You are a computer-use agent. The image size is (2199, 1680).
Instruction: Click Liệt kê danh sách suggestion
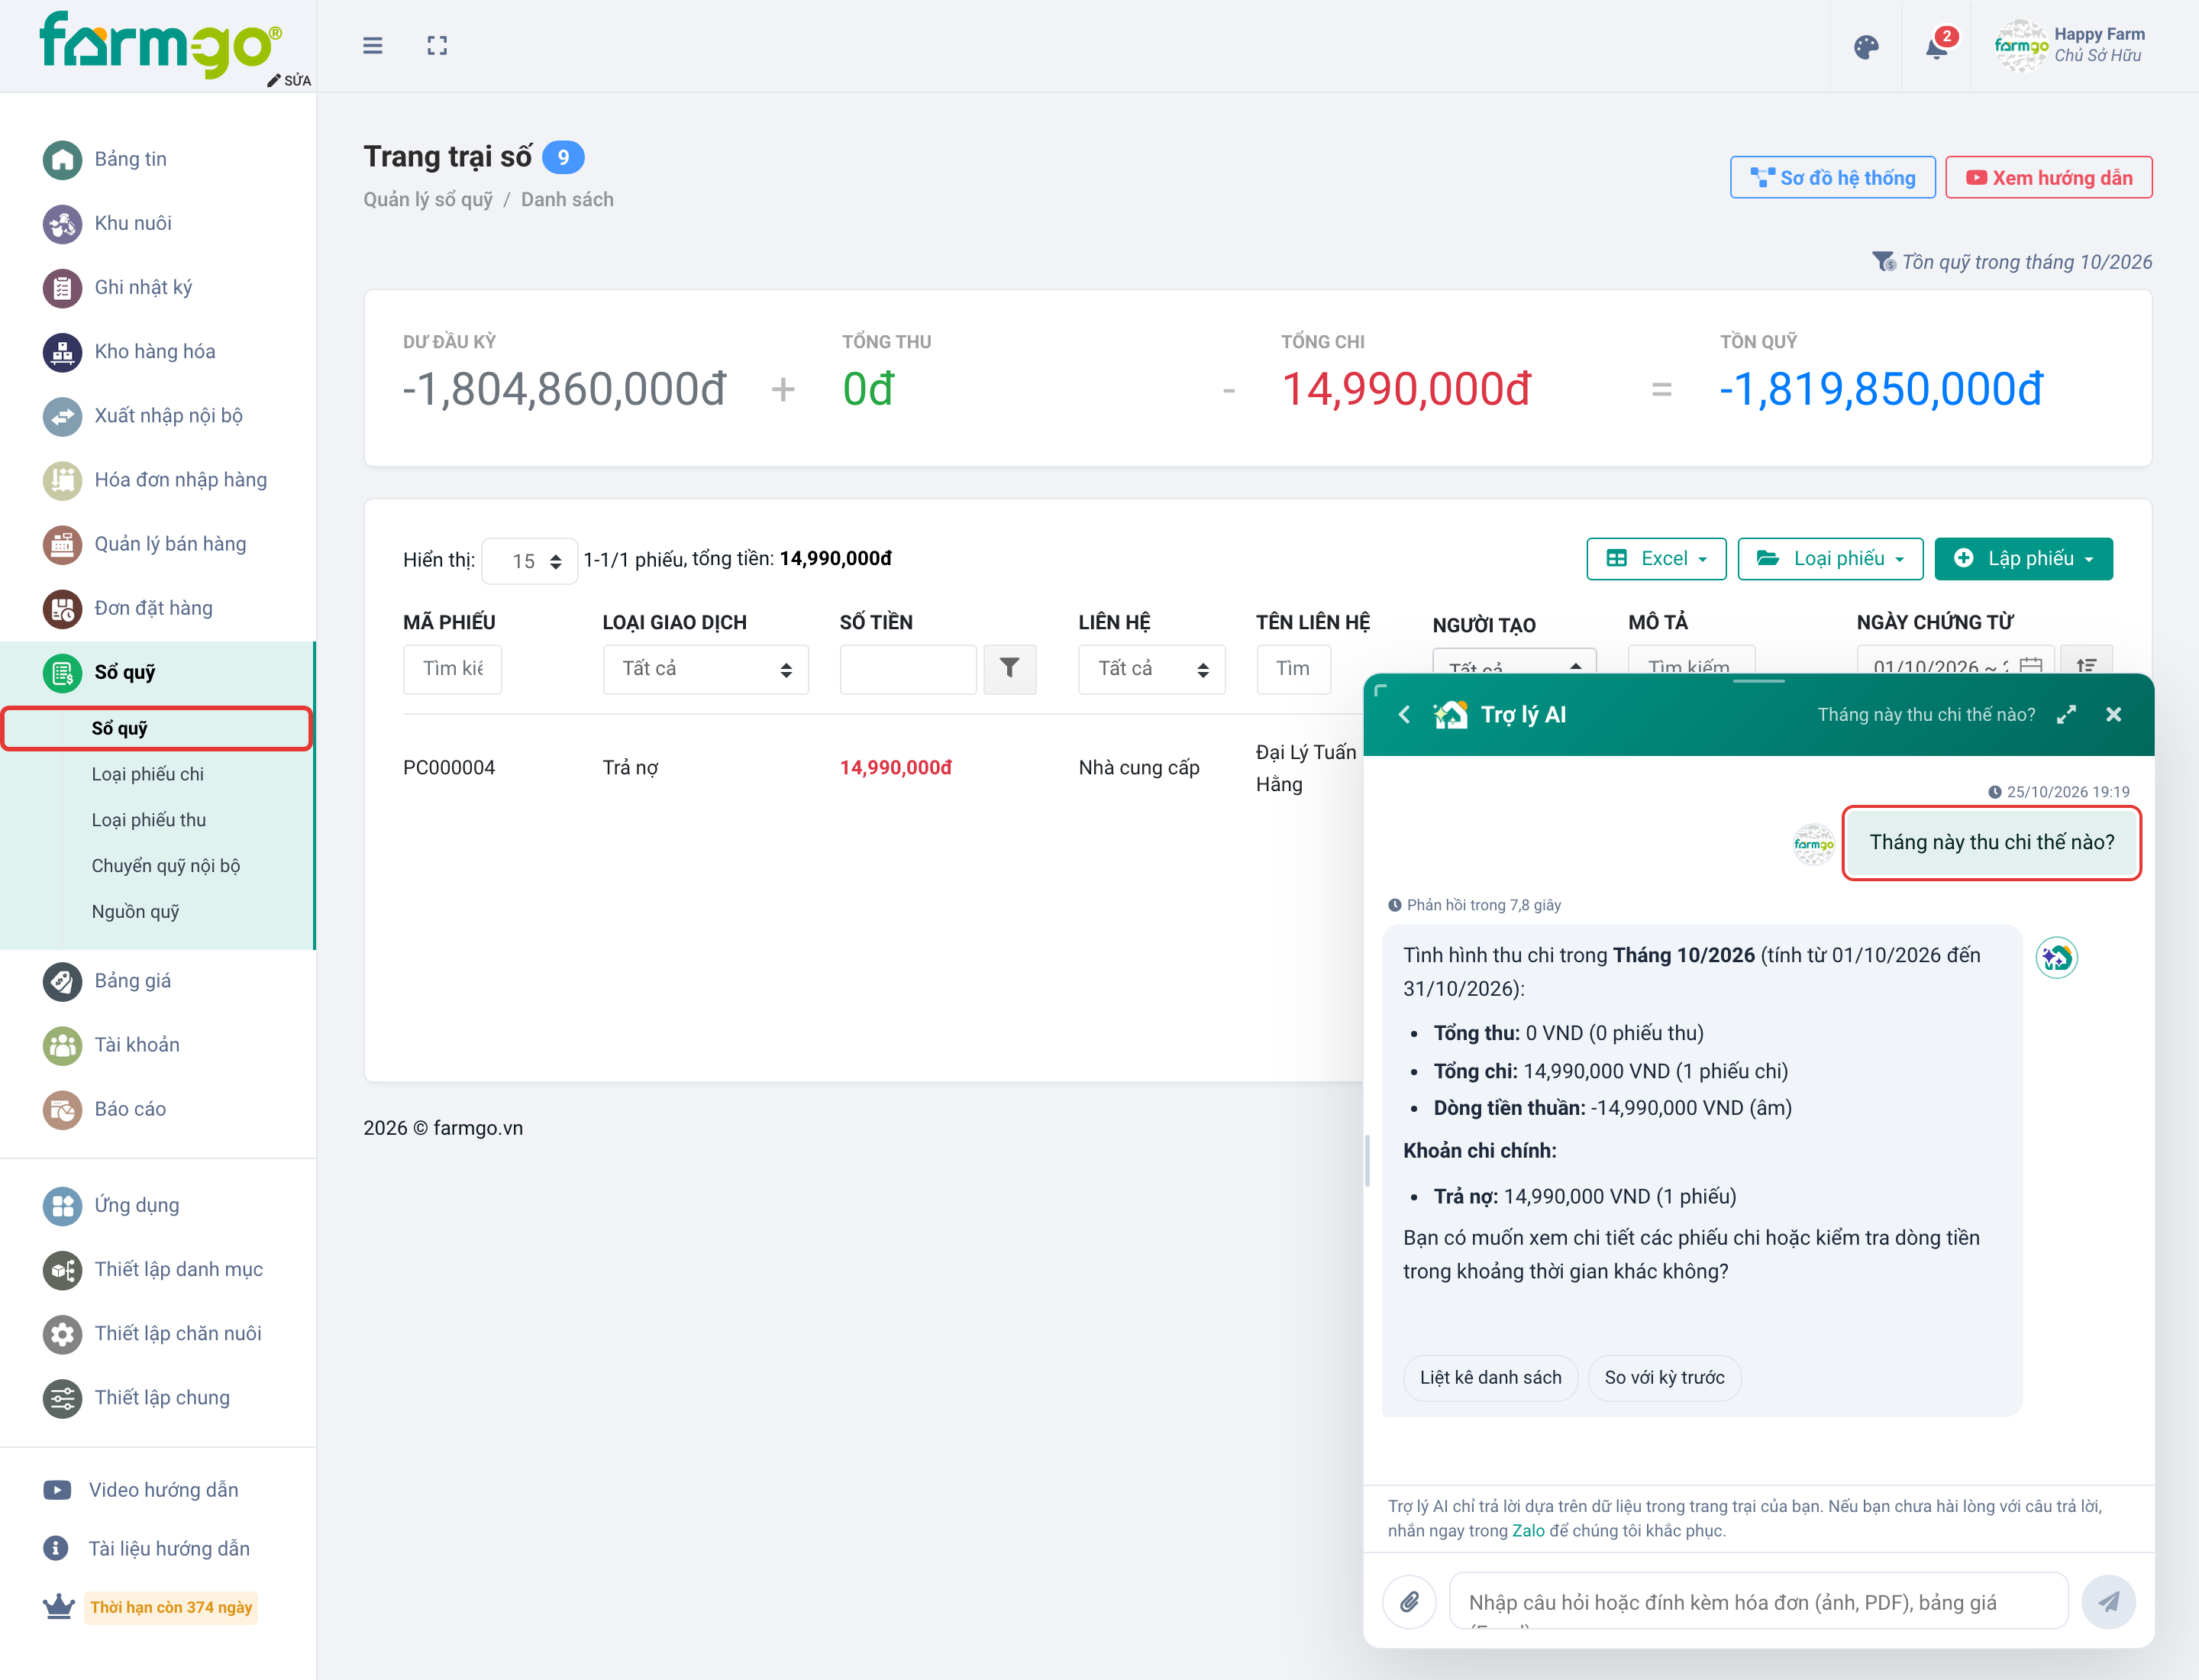tap(1490, 1377)
